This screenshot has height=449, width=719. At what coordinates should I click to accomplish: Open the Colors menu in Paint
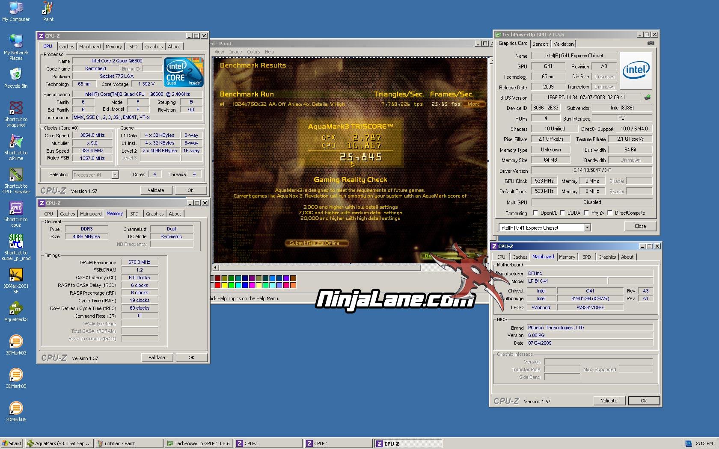(x=253, y=52)
